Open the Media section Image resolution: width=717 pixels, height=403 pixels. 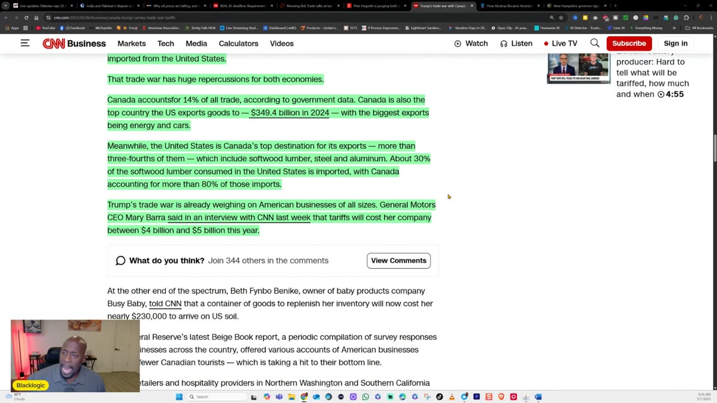click(x=196, y=43)
